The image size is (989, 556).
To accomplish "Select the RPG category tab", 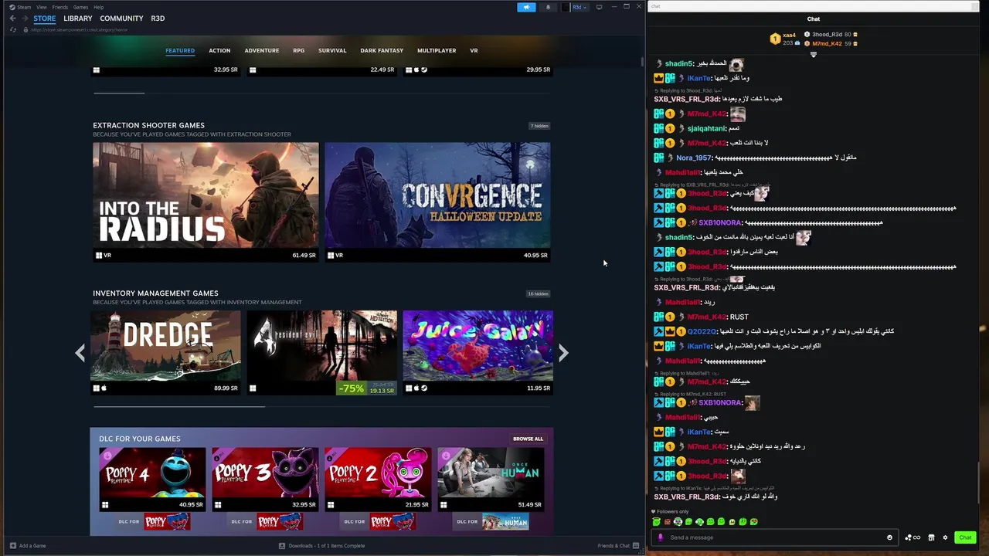I will [x=299, y=51].
